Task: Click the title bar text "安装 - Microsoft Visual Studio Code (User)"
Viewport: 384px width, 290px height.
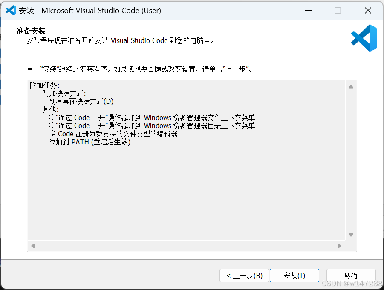Action: point(90,11)
